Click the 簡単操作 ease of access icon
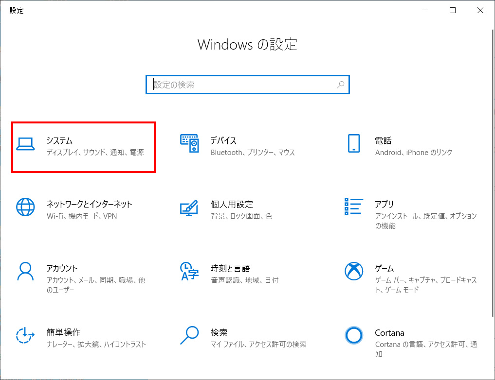 [x=25, y=335]
